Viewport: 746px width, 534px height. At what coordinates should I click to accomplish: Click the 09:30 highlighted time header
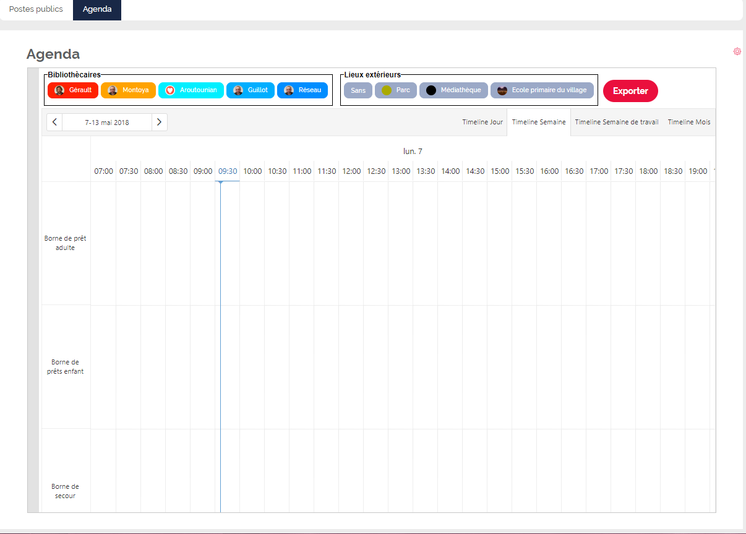click(x=228, y=171)
